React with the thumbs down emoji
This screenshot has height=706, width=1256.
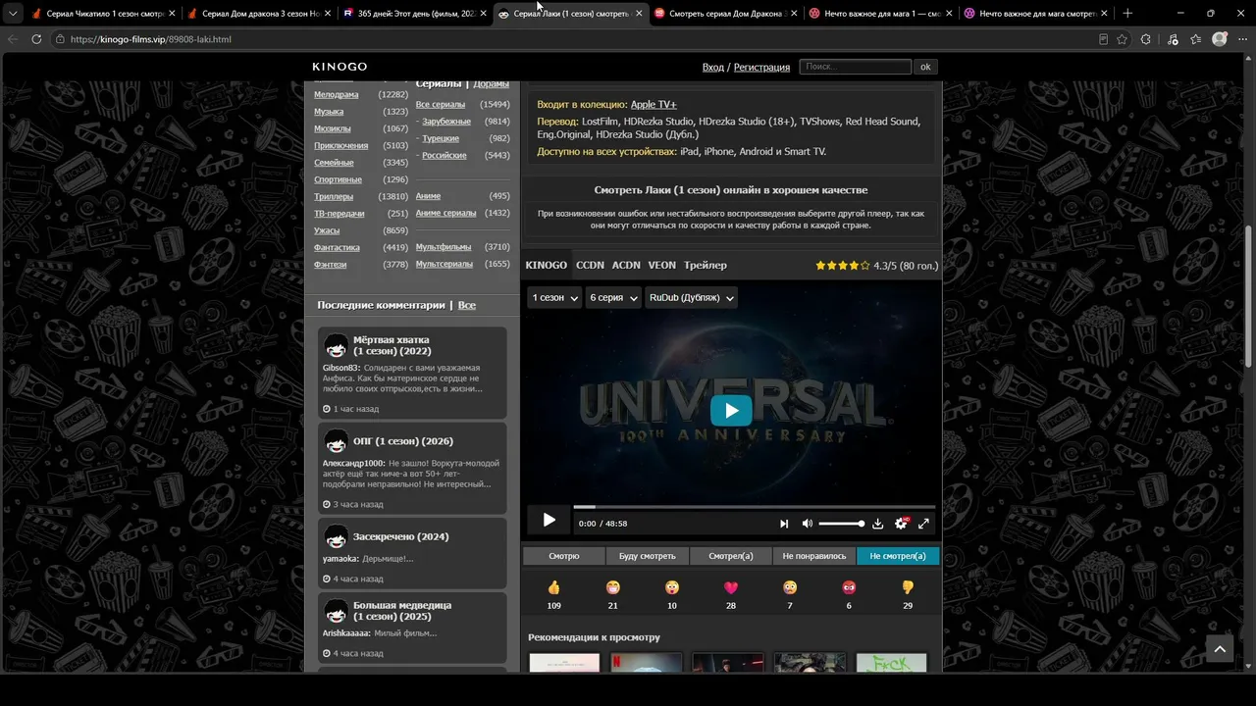[908, 587]
